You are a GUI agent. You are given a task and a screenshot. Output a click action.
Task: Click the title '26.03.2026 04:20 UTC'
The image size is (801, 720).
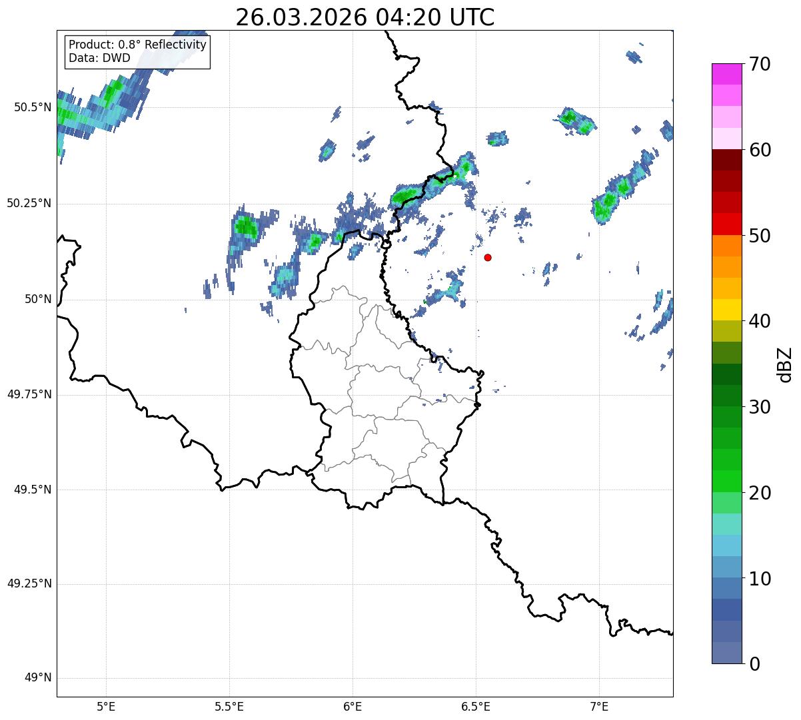pyautogui.click(x=365, y=17)
